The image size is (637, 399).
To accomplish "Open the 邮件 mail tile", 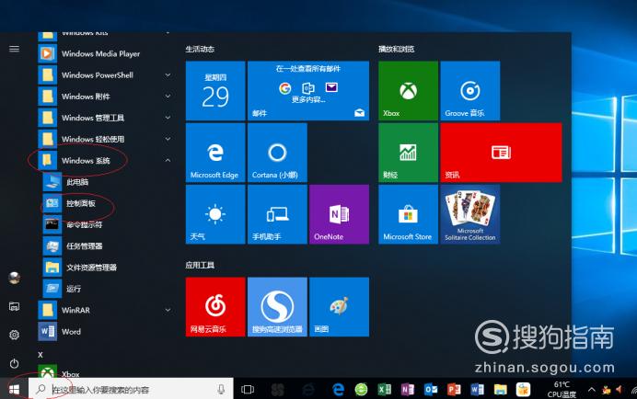I will 308,90.
